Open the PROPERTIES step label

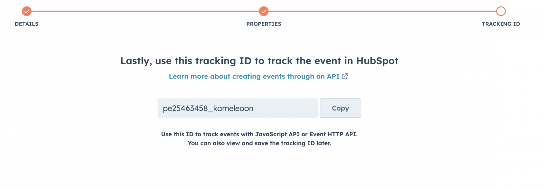tap(263, 24)
